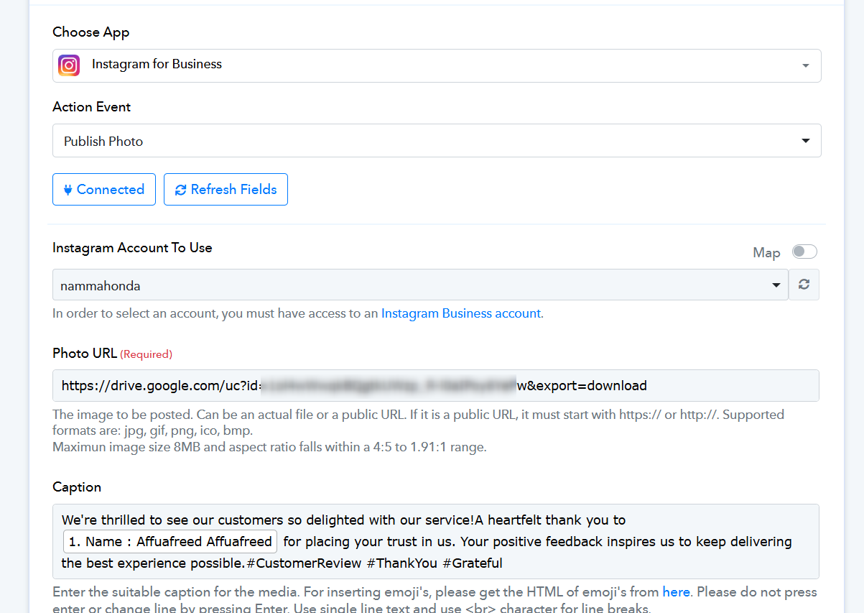Expand the Action Event Publish Photo dropdown

pyautogui.click(x=437, y=141)
